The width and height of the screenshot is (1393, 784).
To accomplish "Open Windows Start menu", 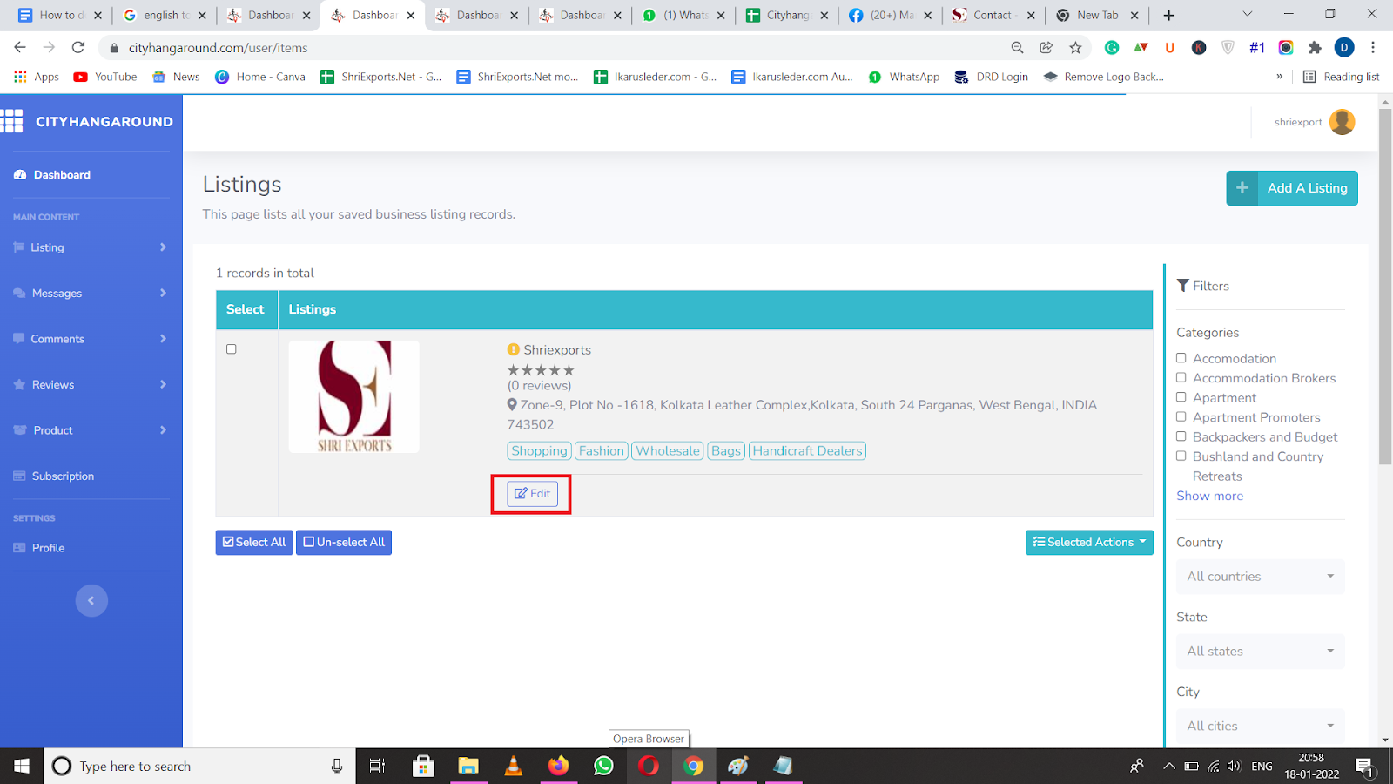I will click(x=22, y=766).
